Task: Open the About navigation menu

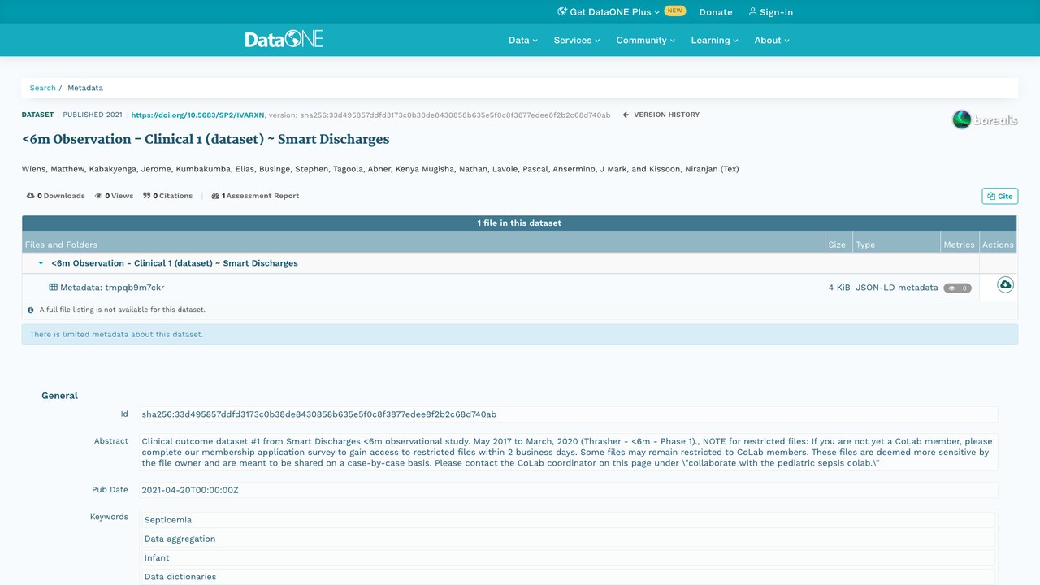Action: click(772, 40)
